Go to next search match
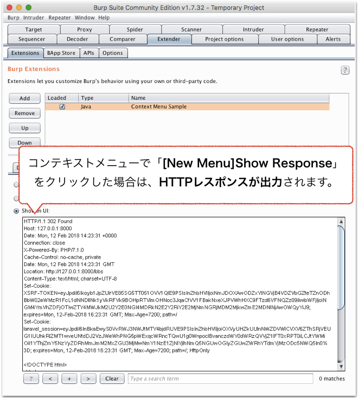The image size is (358, 398). click(x=88, y=378)
